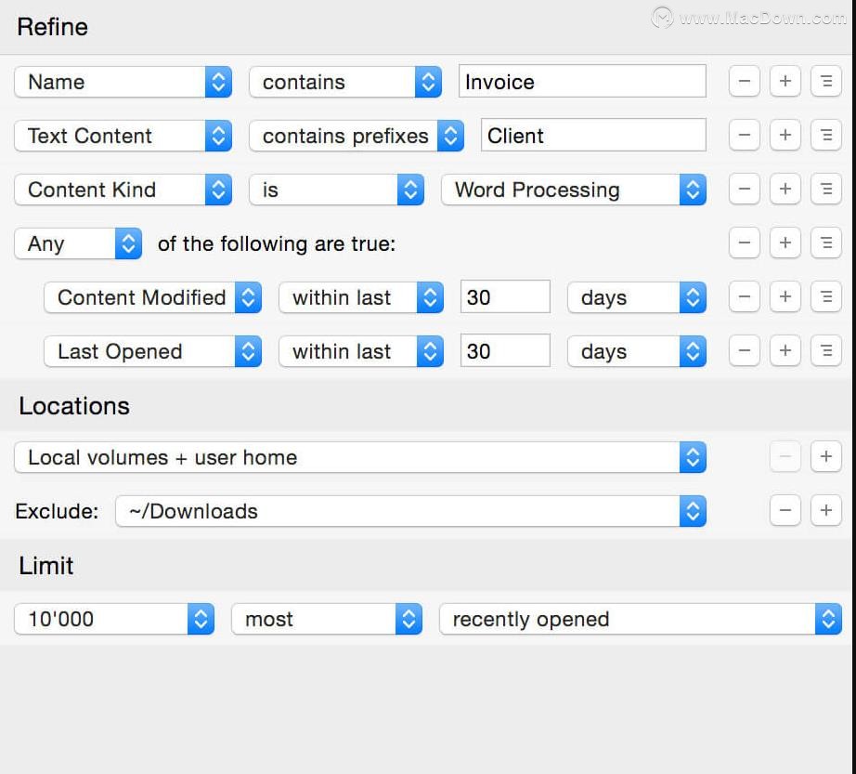
Task: Open the 'recently opened' limit dropdown
Action: coord(641,619)
